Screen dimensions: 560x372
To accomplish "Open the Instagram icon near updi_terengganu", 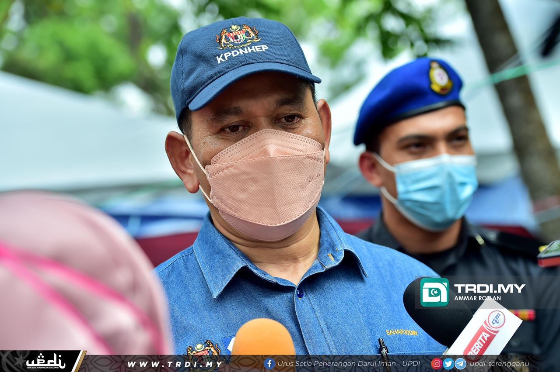I will 436,363.
